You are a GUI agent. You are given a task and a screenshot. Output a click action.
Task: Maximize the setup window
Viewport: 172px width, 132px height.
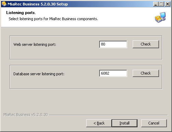point(161,4)
